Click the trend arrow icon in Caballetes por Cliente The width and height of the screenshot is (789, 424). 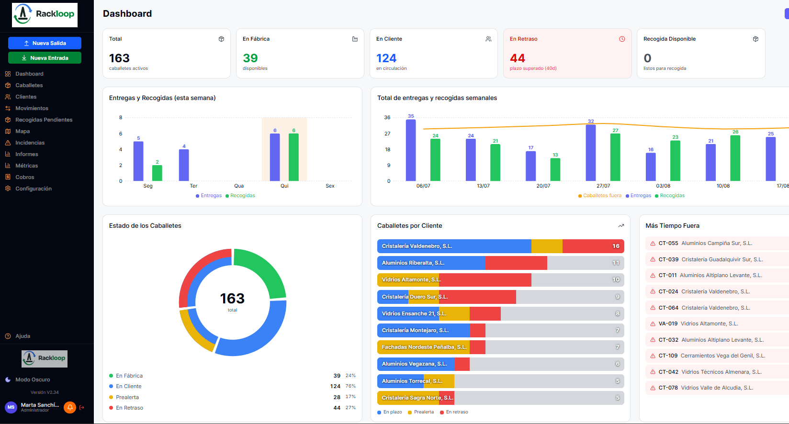621,226
